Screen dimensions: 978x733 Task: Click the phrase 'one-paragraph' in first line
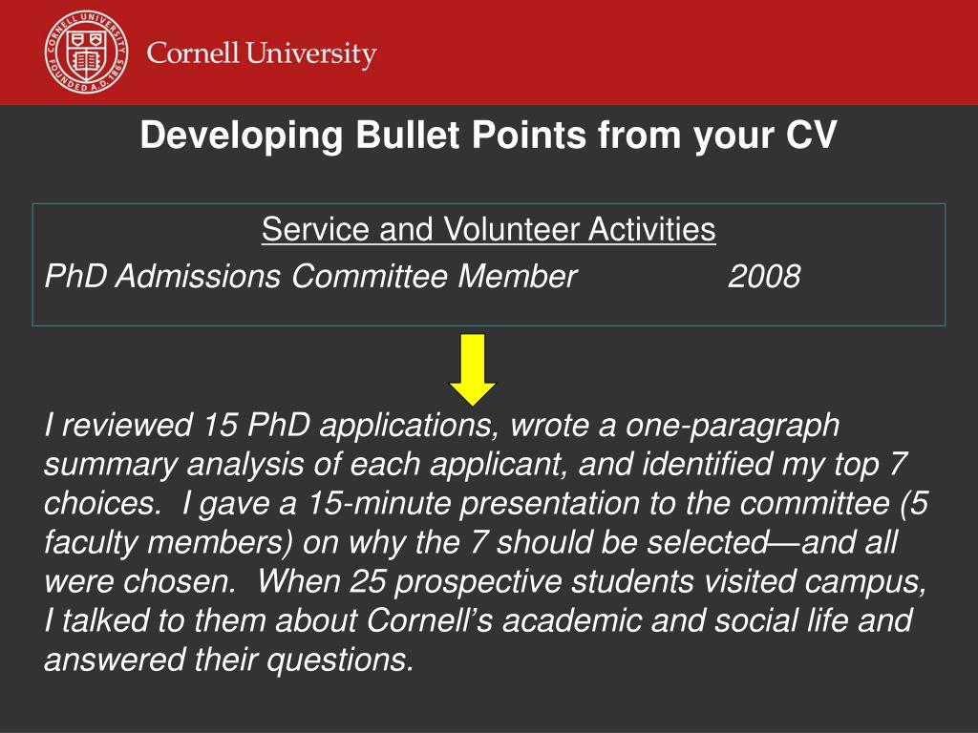(x=733, y=427)
